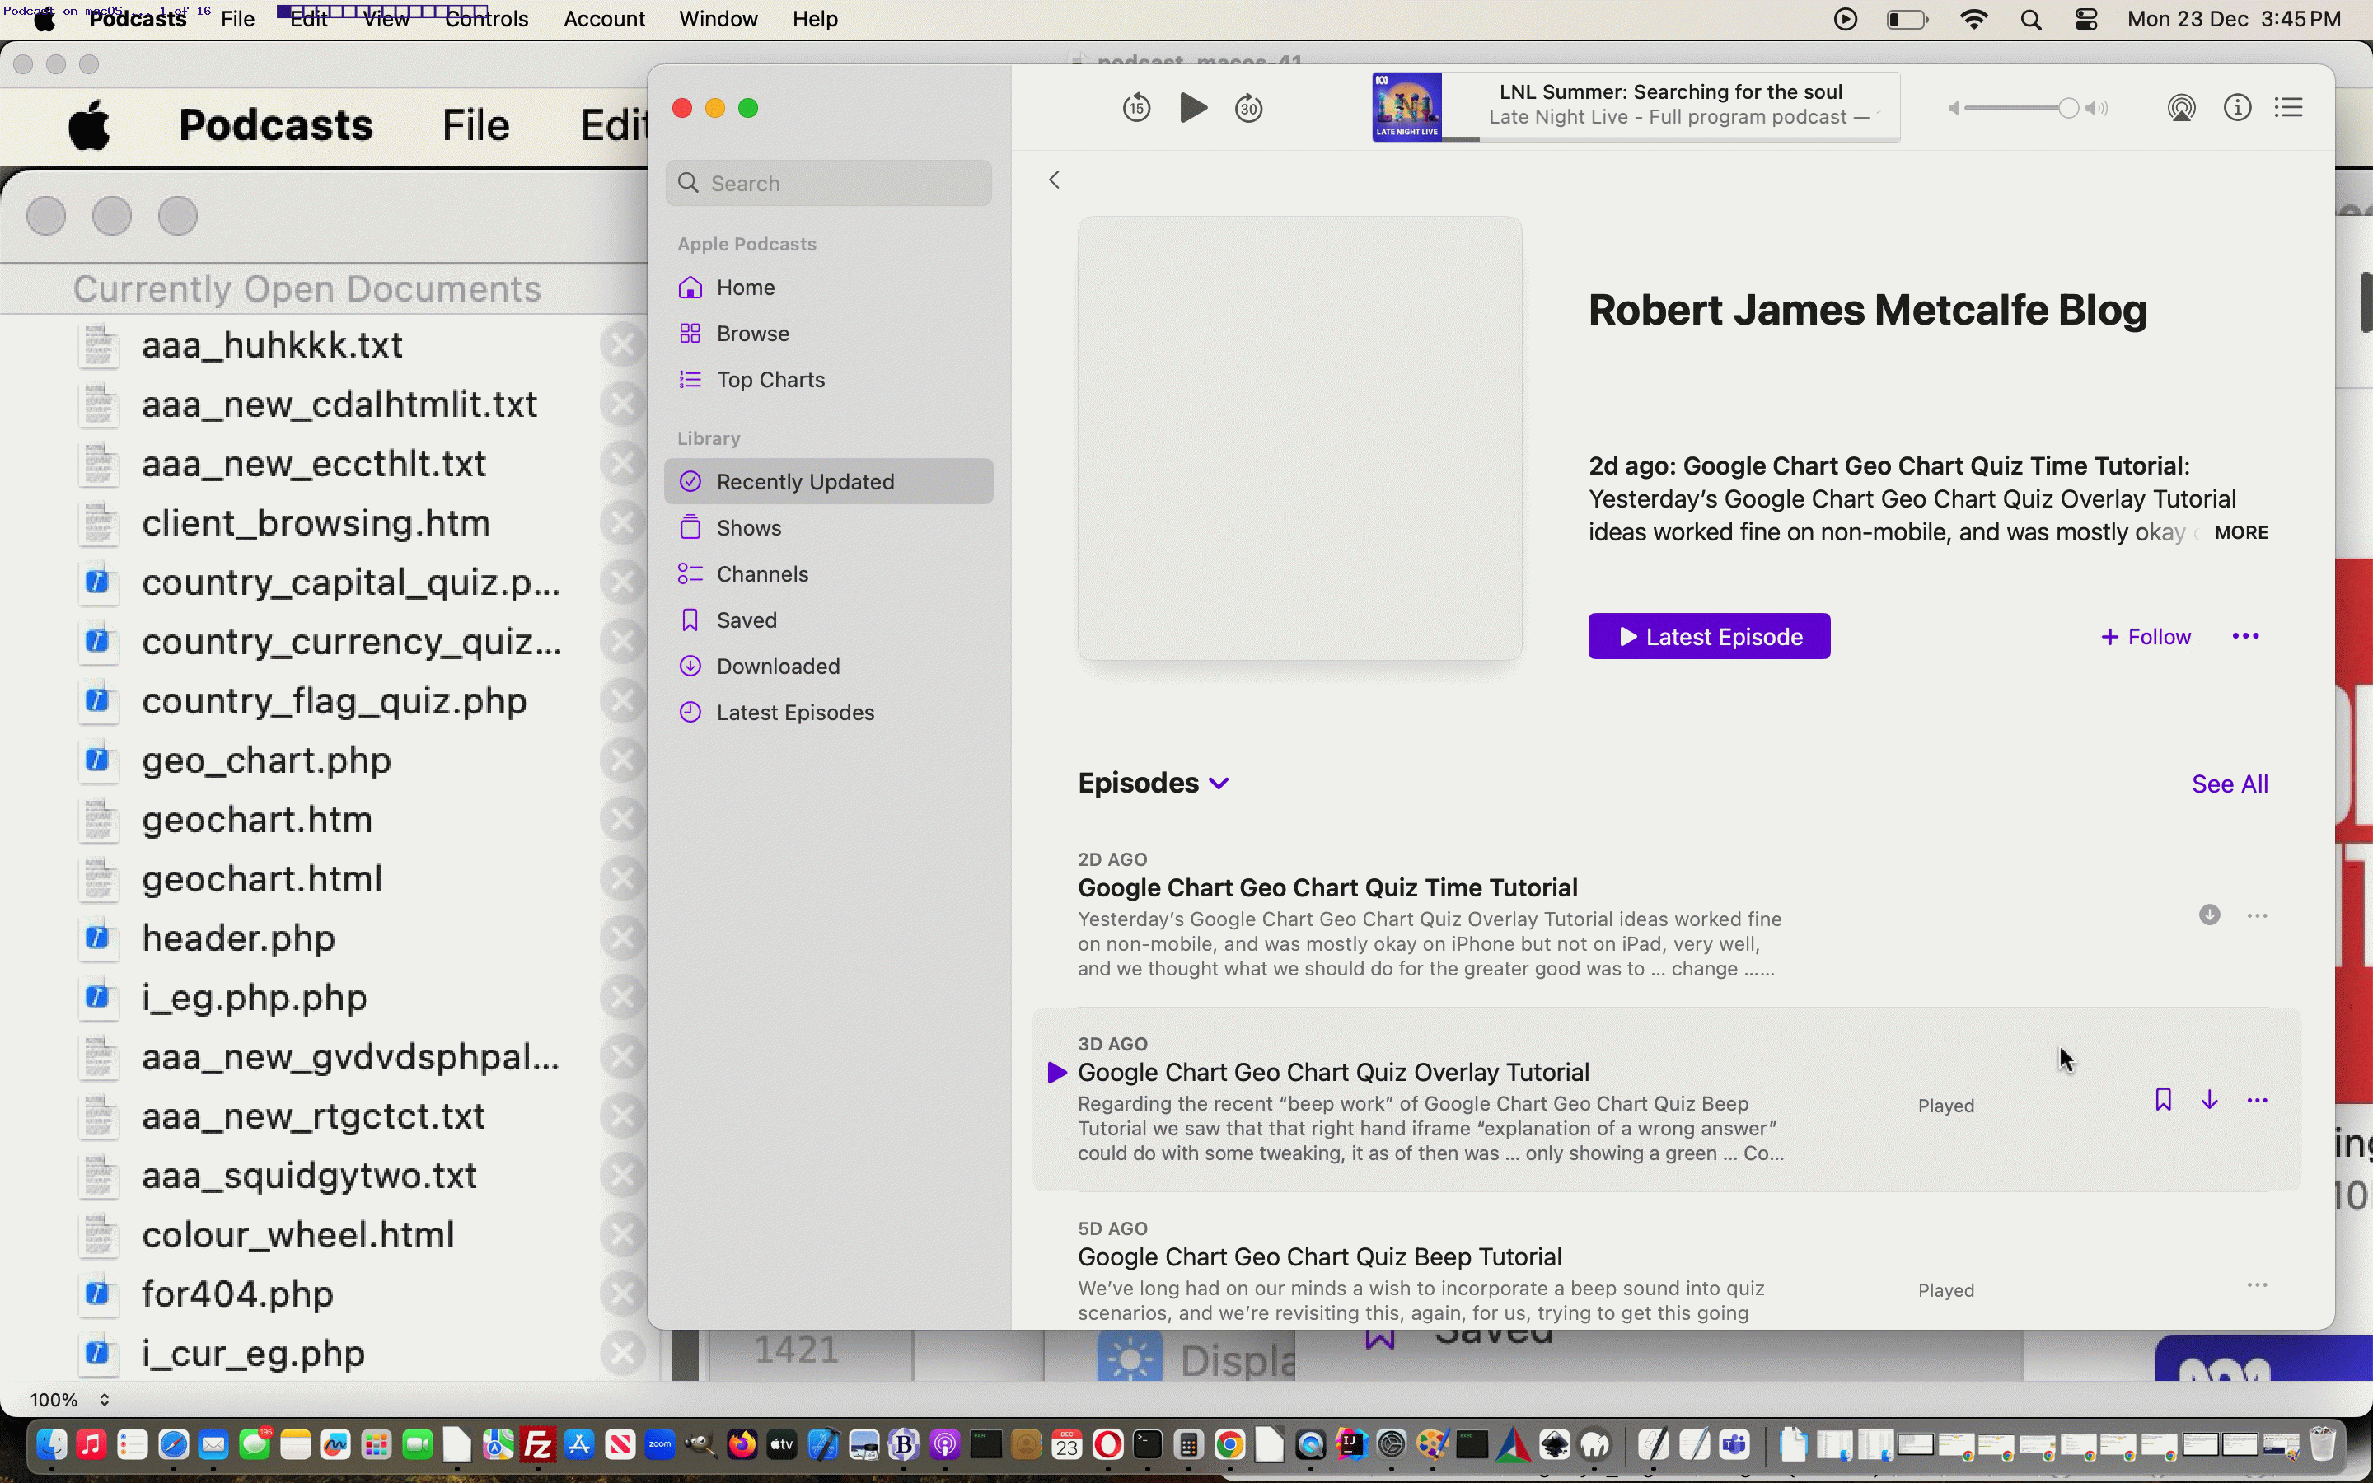
Task: Select colour_wheel.html in open documents list
Action: [298, 1235]
